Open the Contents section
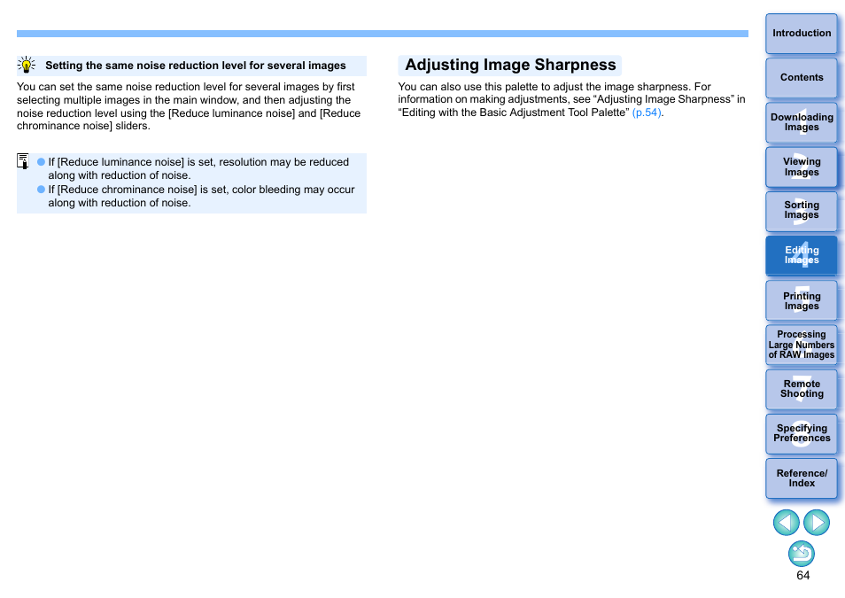This screenshot has height=598, width=845. (x=802, y=78)
